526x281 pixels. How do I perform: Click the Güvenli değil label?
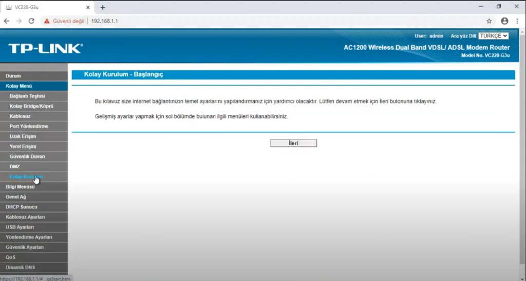[68, 21]
